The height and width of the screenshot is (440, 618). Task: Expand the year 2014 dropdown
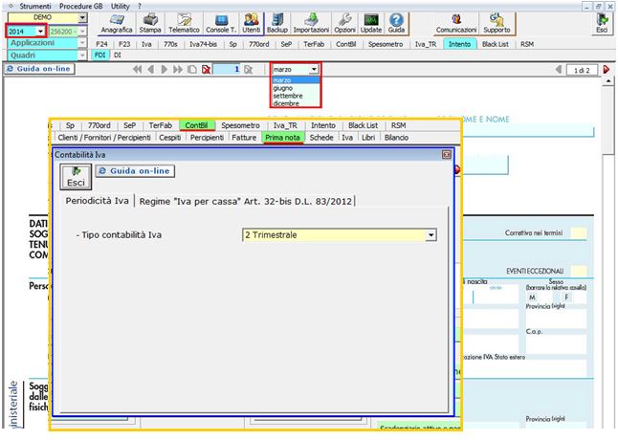tap(40, 32)
